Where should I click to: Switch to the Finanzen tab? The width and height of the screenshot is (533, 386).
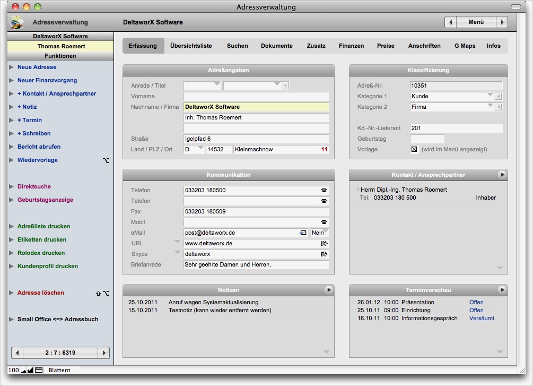click(351, 46)
